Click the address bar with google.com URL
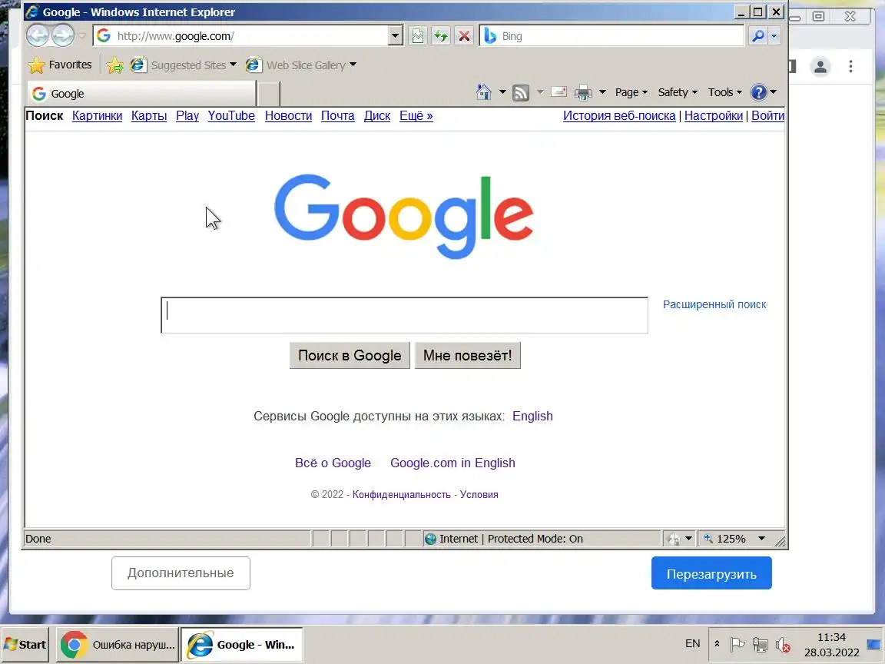This screenshot has height=664, width=885. pos(241,36)
